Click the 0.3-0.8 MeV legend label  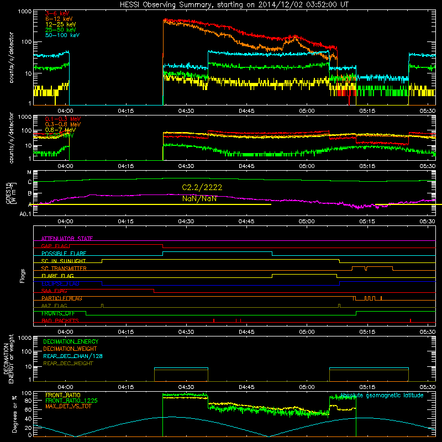point(63,124)
